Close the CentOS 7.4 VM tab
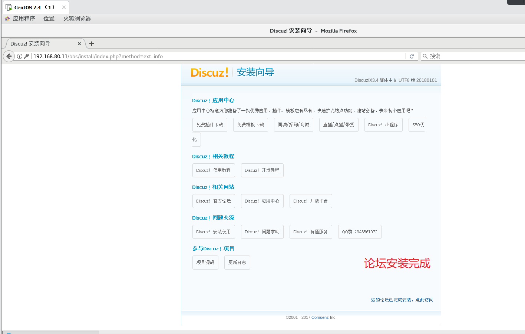The height and width of the screenshot is (334, 525). tap(64, 7)
